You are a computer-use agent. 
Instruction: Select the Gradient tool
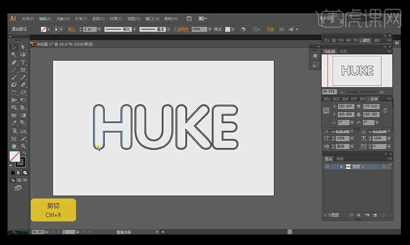pos(23,115)
